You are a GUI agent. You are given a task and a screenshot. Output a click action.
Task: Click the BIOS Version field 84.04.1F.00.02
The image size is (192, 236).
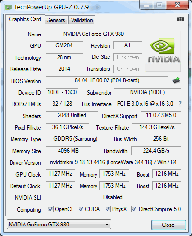pyautogui.click(x=107, y=80)
